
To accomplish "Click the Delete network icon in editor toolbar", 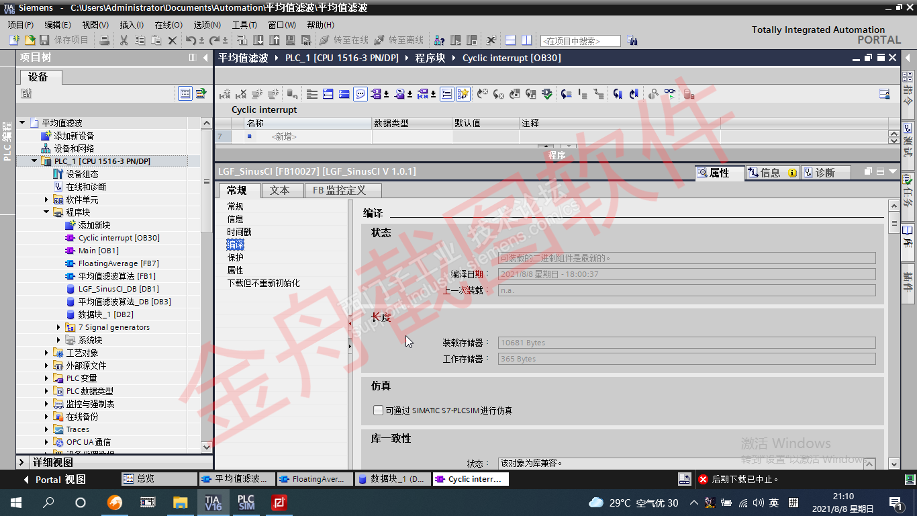I will tap(241, 94).
